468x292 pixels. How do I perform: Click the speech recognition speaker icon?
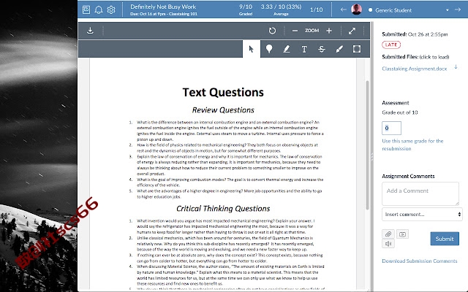pos(388,243)
